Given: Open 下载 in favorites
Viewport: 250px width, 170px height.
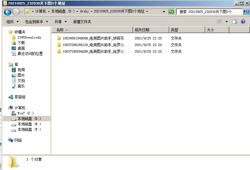Looking at the screenshot, I should (21, 43).
